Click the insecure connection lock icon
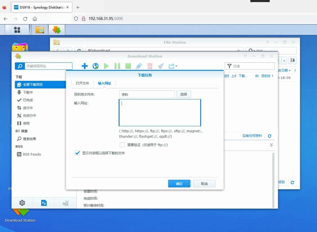Image resolution: width=317 pixels, height=232 pixels. tap(84, 19)
